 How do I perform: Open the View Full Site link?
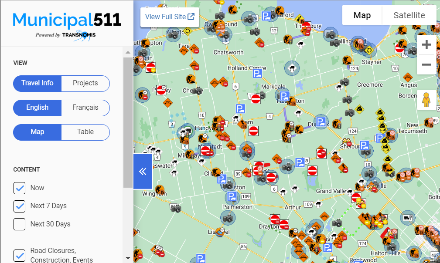coord(170,17)
